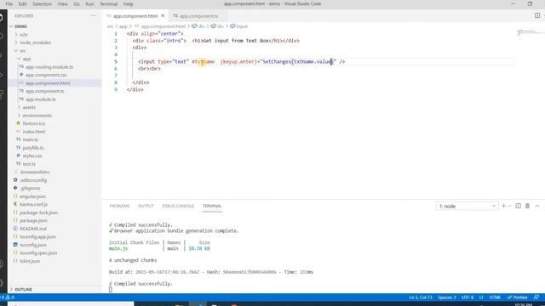Open the Terminal menu
This screenshot has height=306, width=545.
109,3
